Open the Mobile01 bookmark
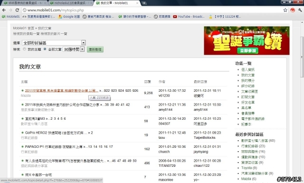 point(11,17)
